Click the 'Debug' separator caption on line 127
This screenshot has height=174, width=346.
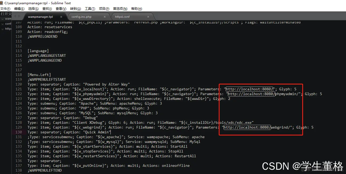point(90,118)
